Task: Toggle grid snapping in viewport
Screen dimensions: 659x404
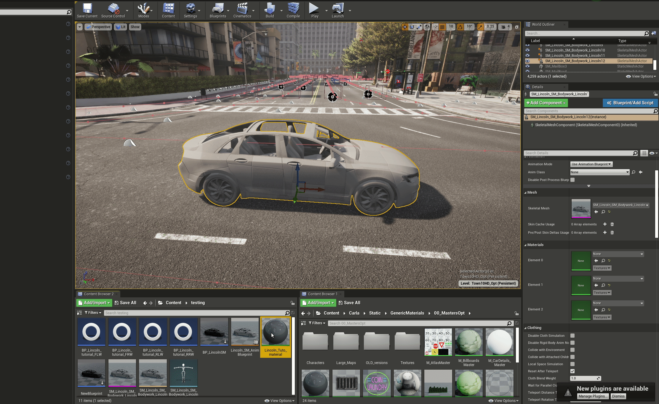Action: tap(442, 27)
